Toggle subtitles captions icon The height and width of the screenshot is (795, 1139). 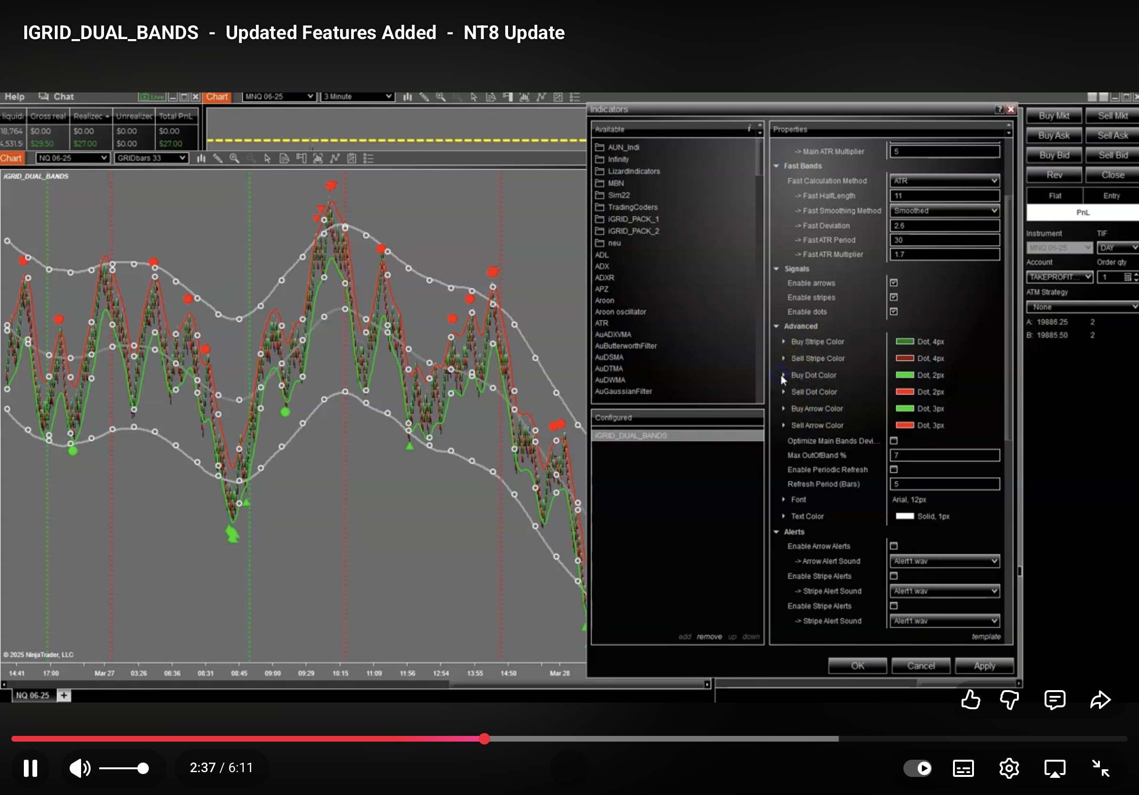[963, 768]
